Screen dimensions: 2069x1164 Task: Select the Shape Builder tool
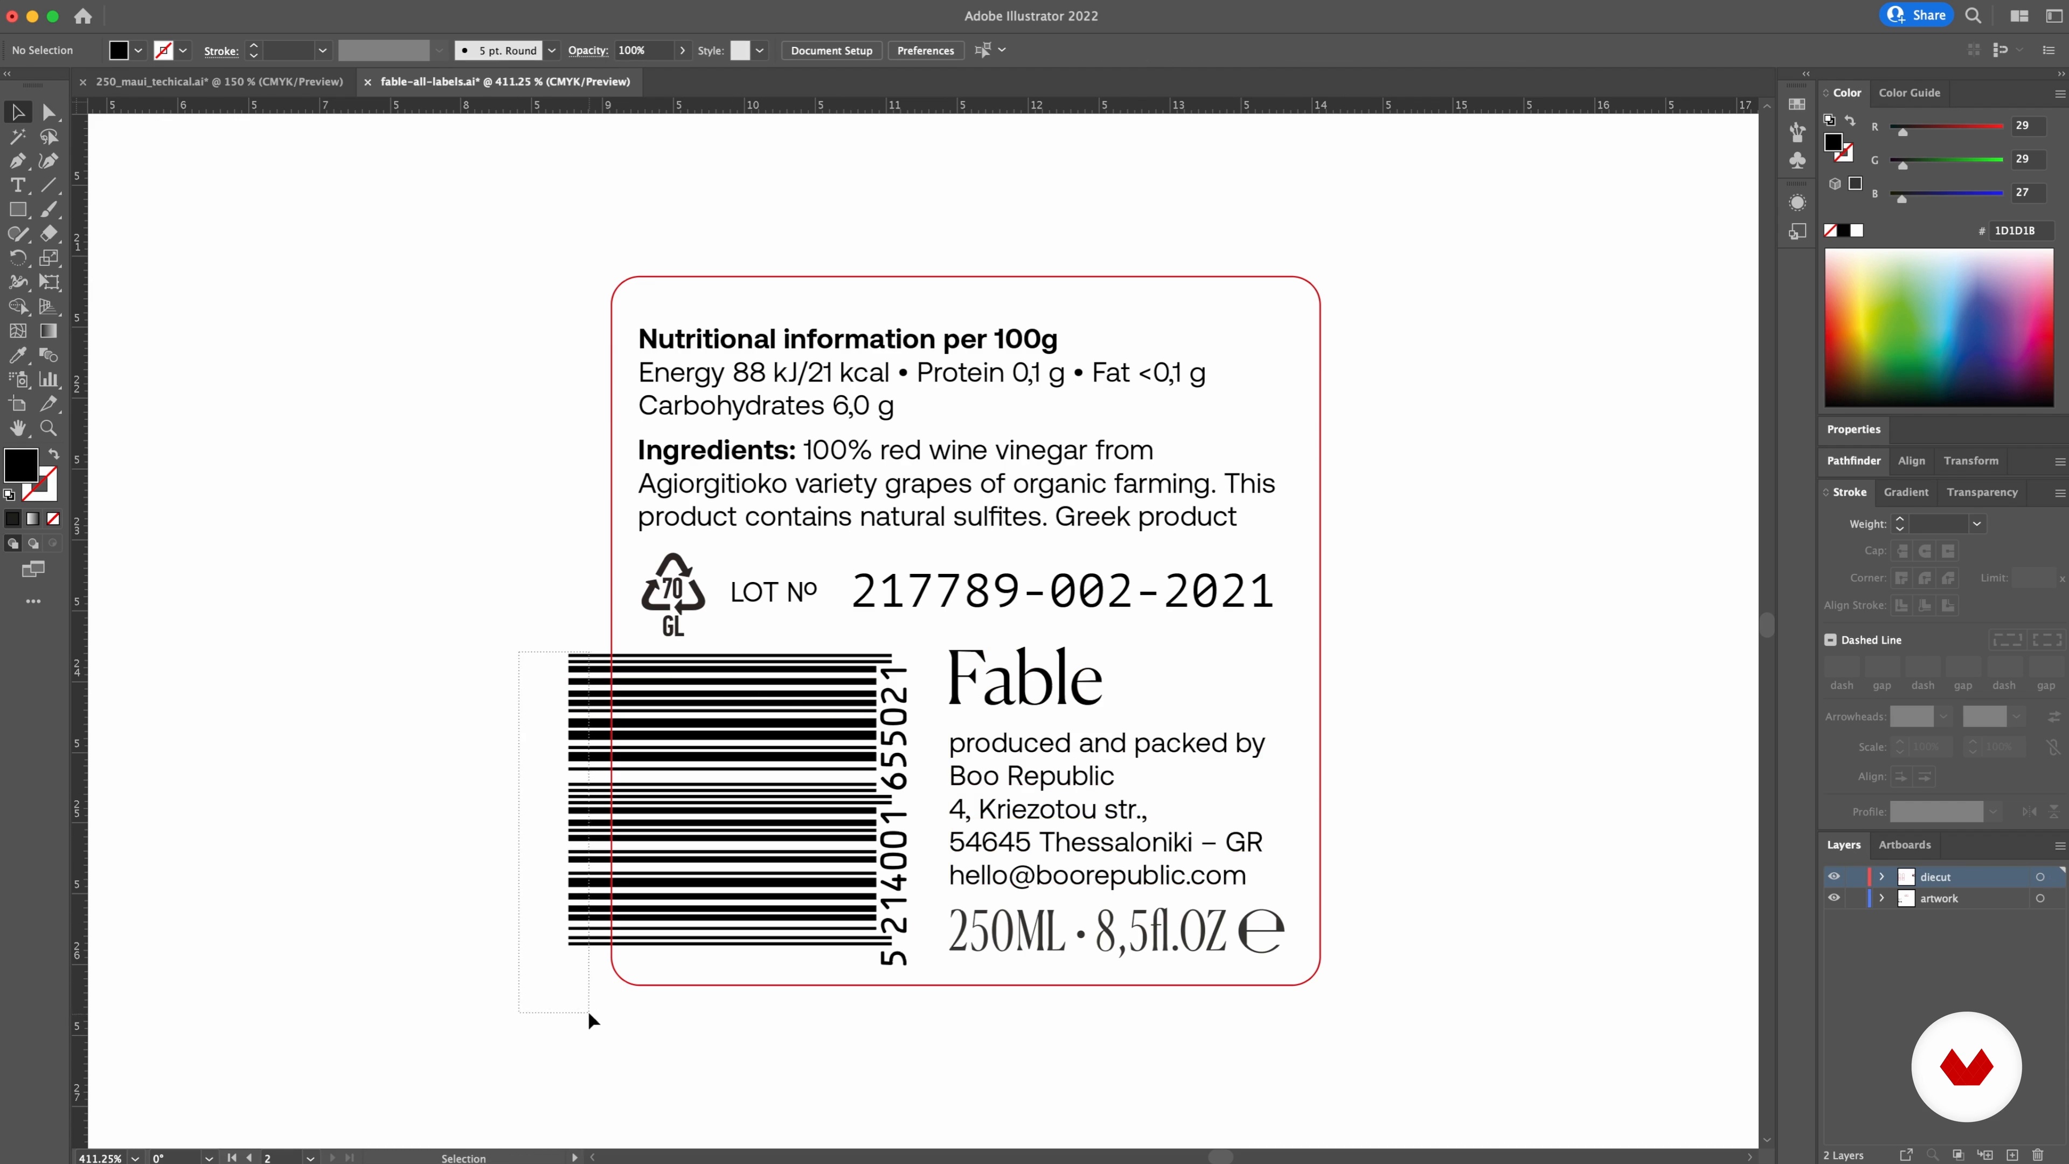[18, 307]
